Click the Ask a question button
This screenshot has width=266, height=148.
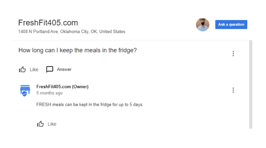(x=231, y=24)
